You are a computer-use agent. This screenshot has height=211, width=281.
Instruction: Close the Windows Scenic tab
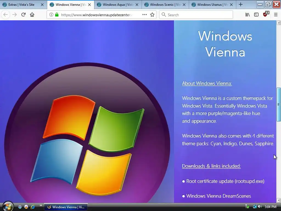coord(184,5)
